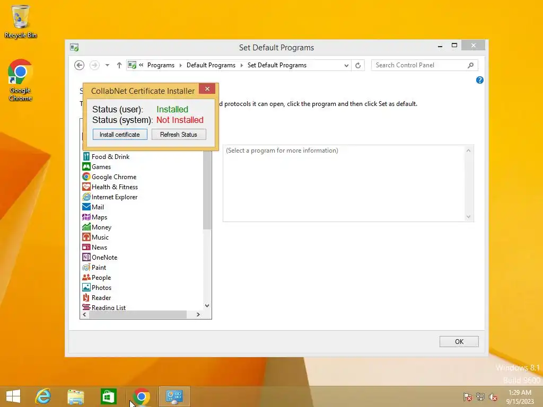The height and width of the screenshot is (407, 543).
Task: Select the Photos icon in program list
Action: pyautogui.click(x=86, y=287)
